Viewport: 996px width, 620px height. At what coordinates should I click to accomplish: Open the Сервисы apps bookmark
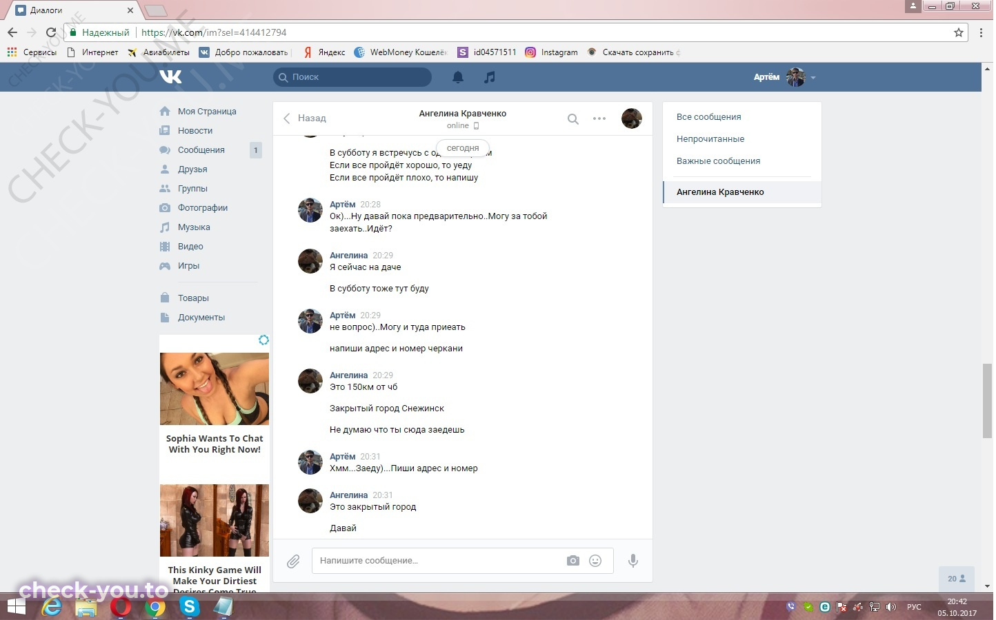tap(32, 52)
